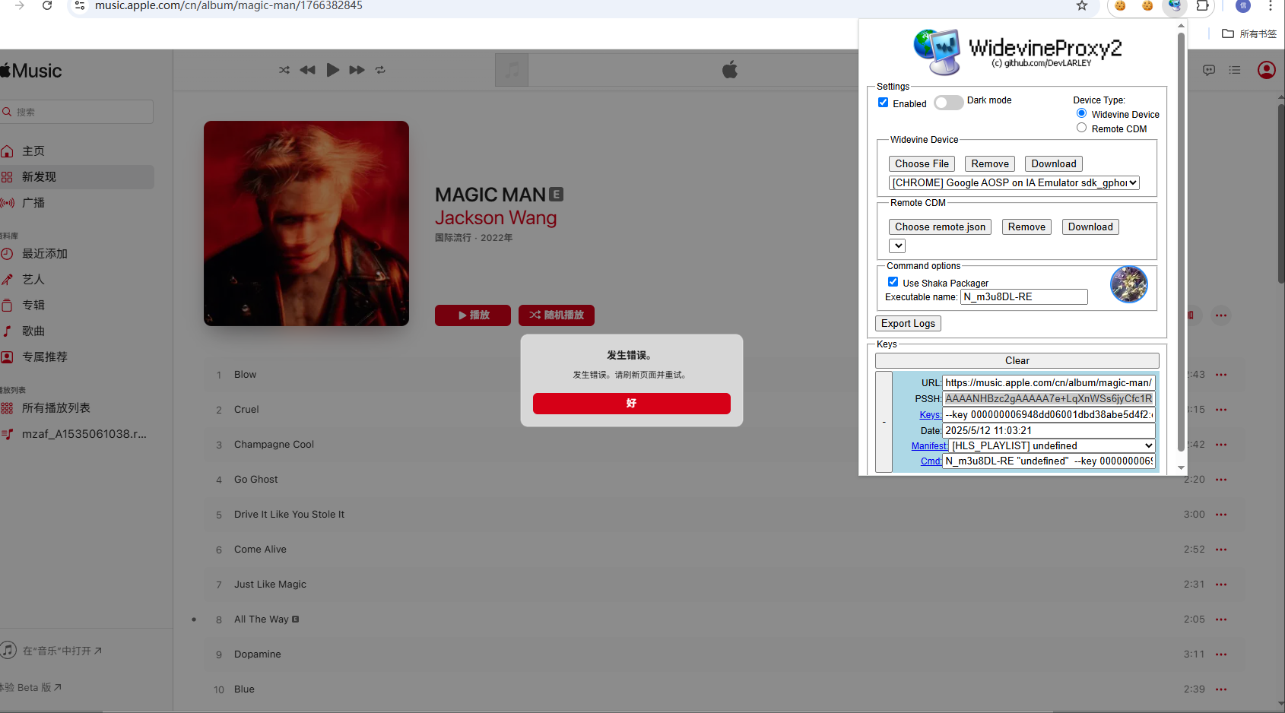Click Export Logs button
1285x713 pixels.
(x=908, y=323)
